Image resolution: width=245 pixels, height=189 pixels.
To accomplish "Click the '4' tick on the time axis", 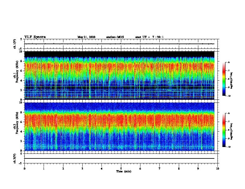I will click(102, 169).
